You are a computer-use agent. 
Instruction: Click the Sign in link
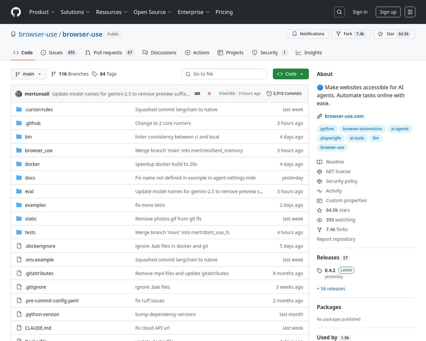tap(360, 12)
